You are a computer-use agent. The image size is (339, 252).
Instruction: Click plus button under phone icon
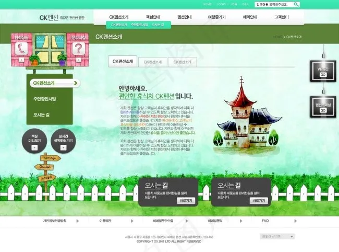pyautogui.click(x=21, y=60)
